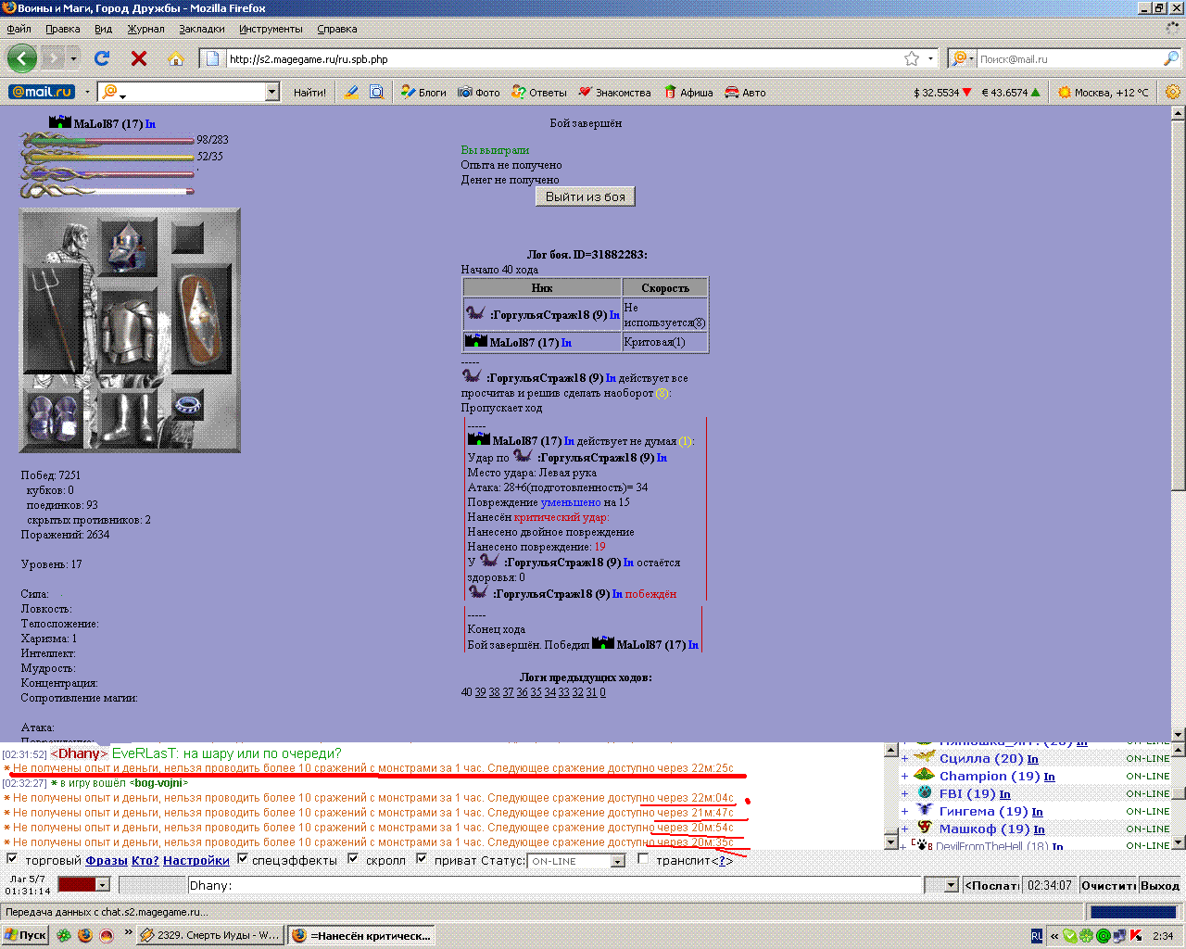
Task: Open Блоги in the Mail.ru toolbar
Action: 423,92
